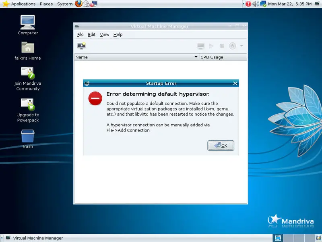Click the network status tray icon

(x=263, y=4)
